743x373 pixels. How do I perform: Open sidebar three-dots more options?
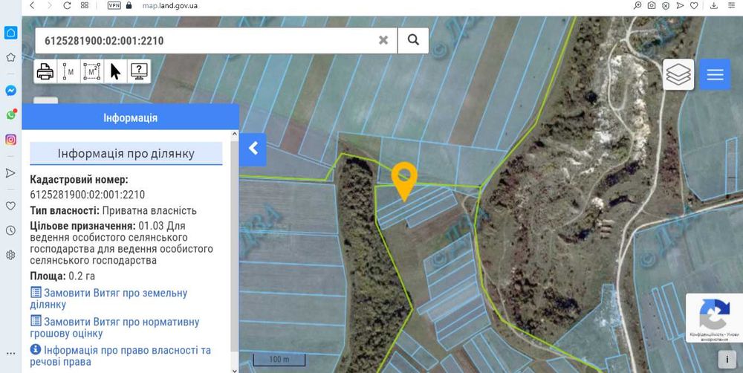click(x=10, y=354)
